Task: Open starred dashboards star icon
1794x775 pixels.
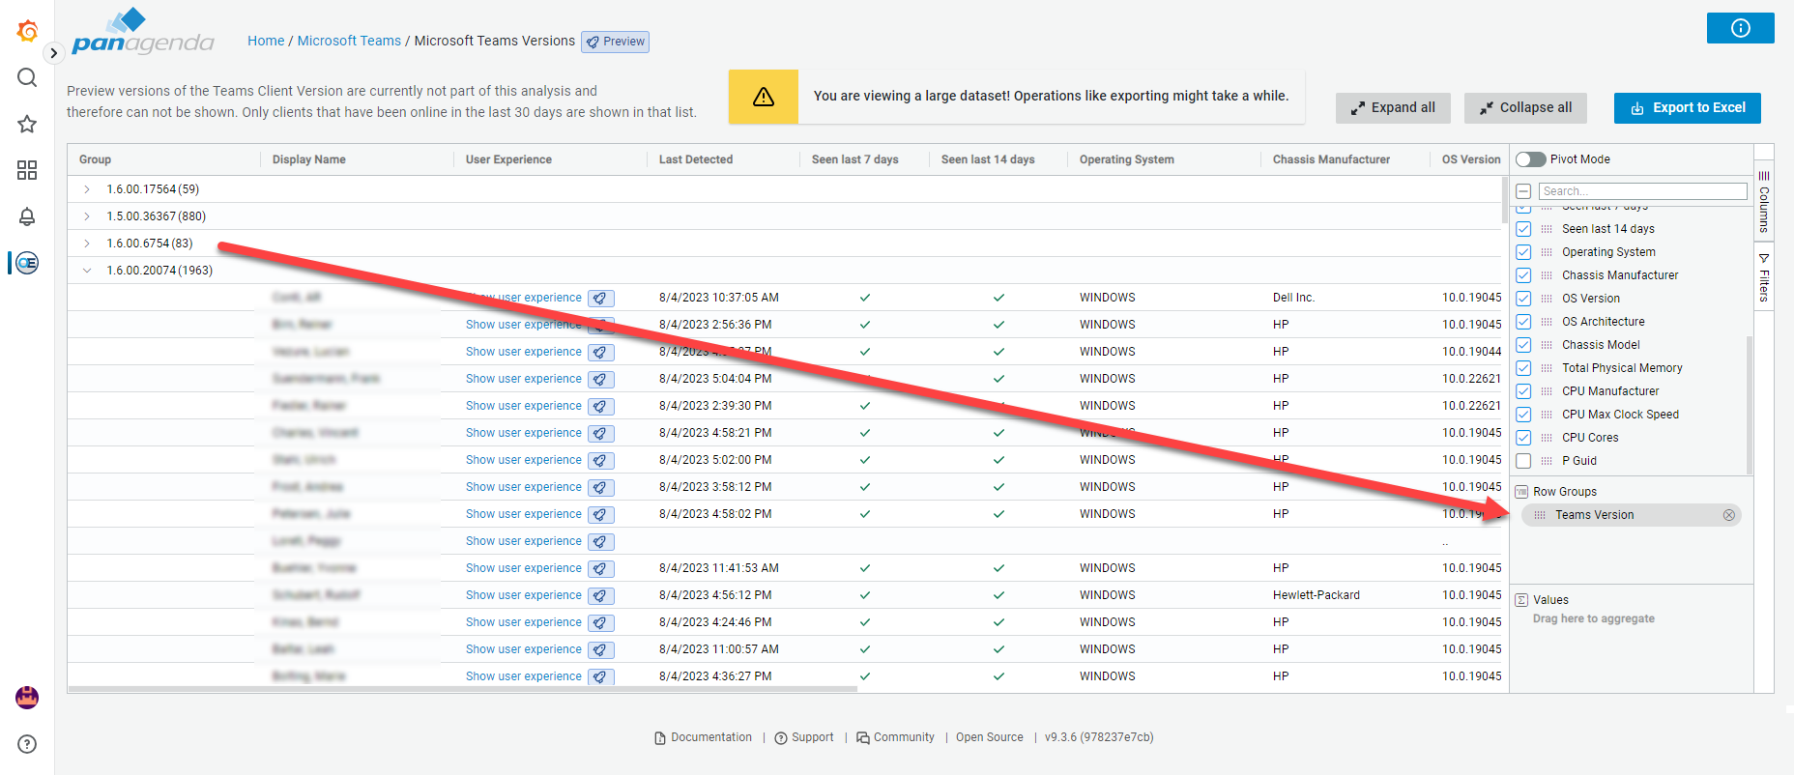Action: click(x=27, y=124)
